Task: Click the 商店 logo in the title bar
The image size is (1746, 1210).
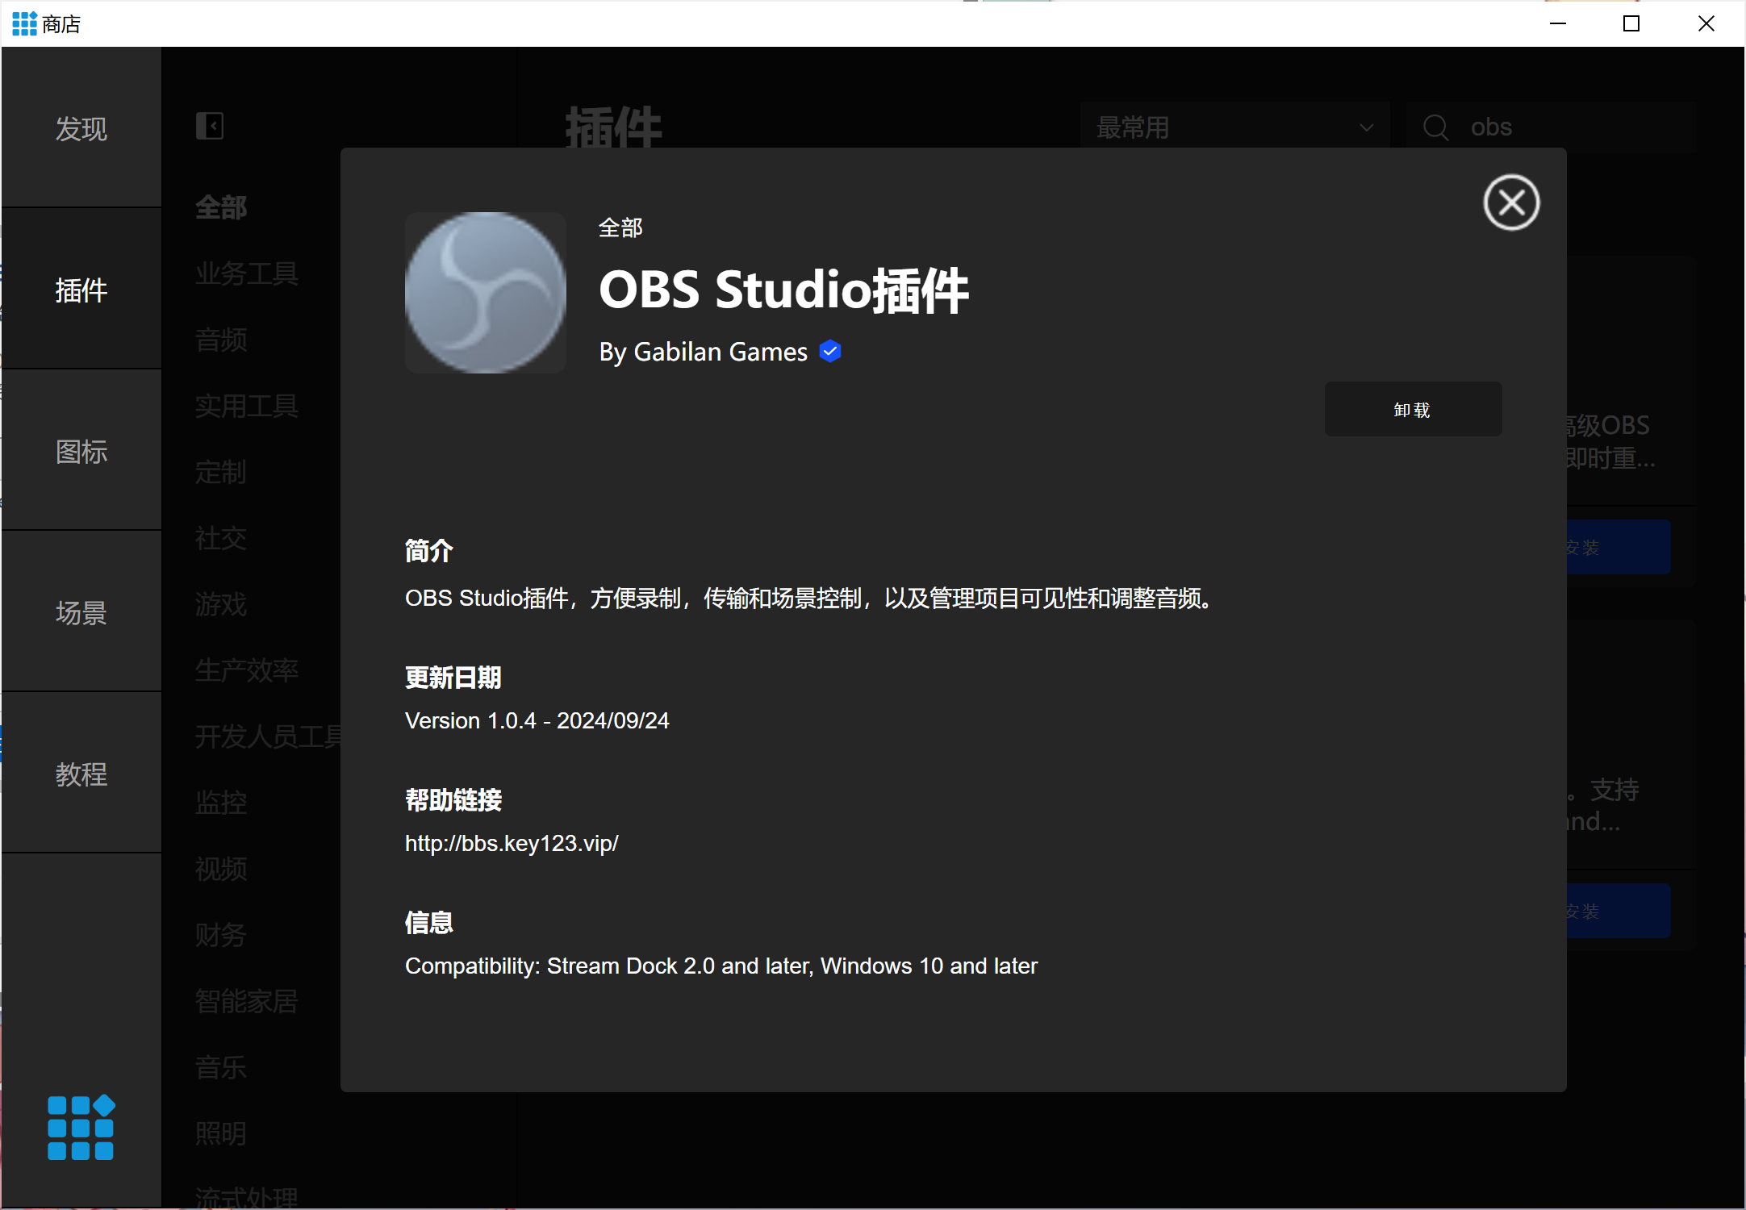Action: [24, 23]
